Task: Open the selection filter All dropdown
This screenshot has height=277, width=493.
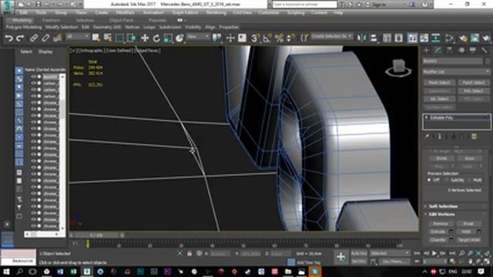Action: click(x=77, y=37)
